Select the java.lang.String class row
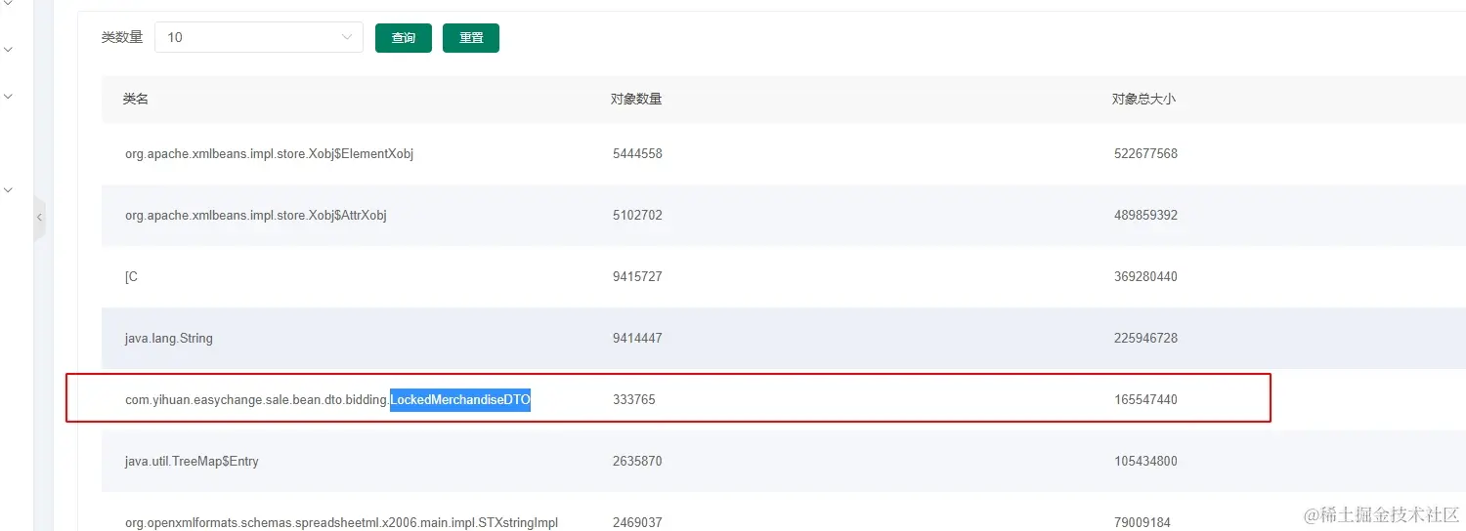 pos(782,339)
